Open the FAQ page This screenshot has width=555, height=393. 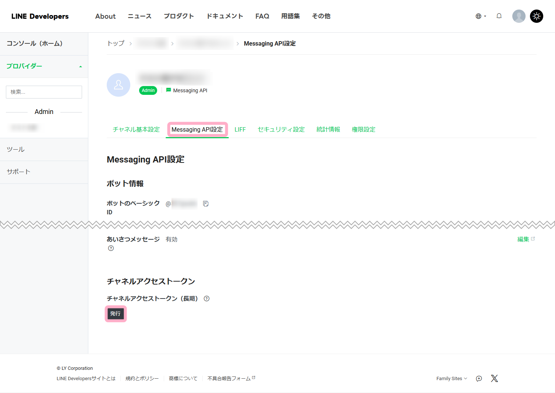pyautogui.click(x=262, y=16)
